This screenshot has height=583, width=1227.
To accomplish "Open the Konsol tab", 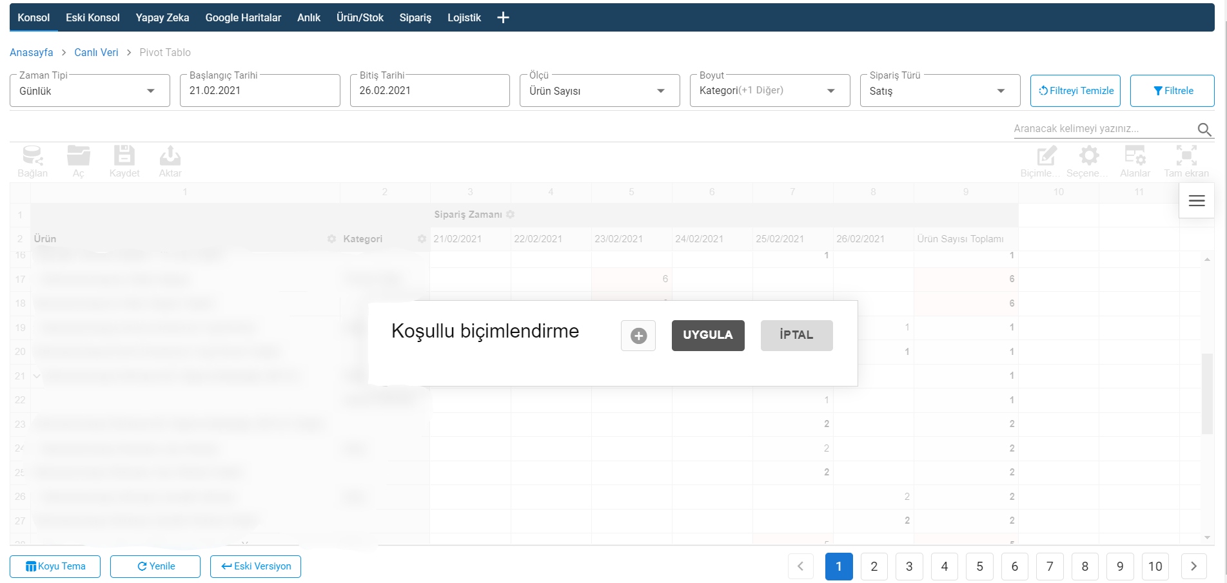I will tap(34, 18).
